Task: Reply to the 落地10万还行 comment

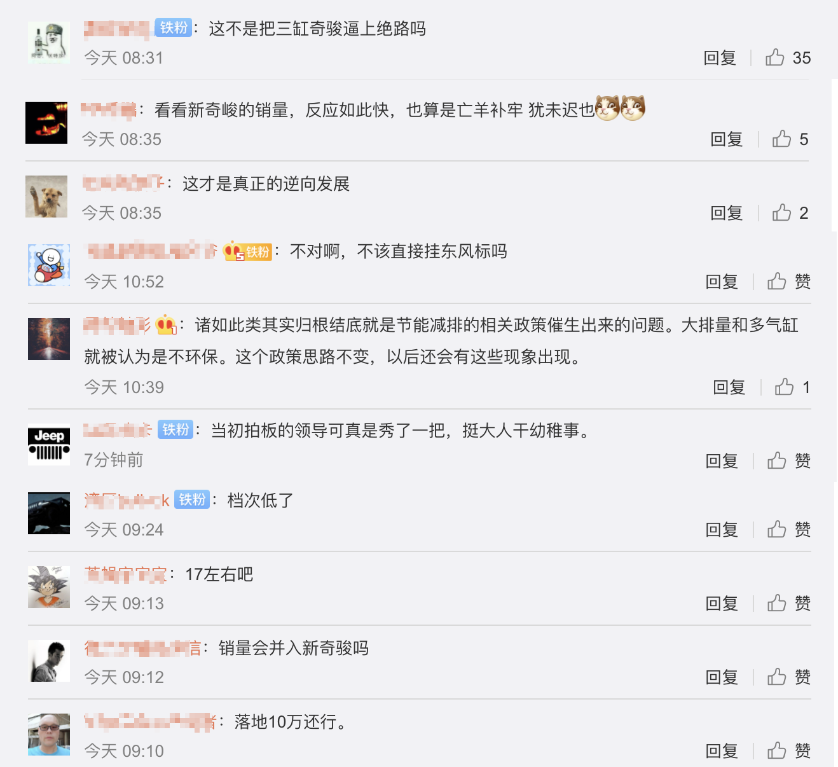Action: (722, 751)
